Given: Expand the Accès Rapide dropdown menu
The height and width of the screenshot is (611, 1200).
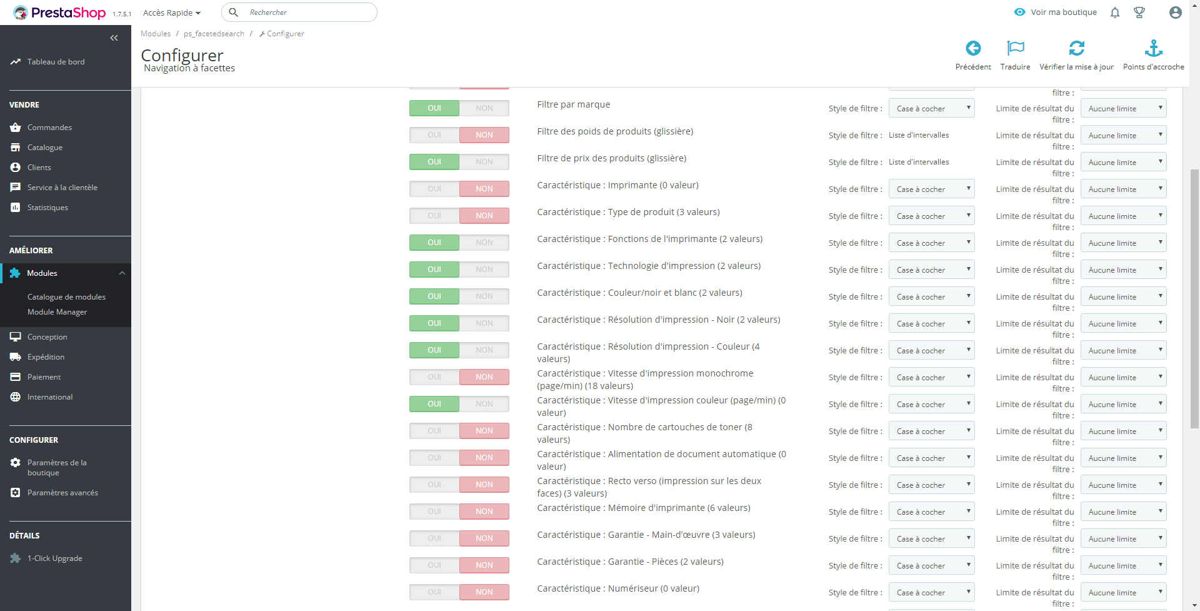Looking at the screenshot, I should pos(172,13).
